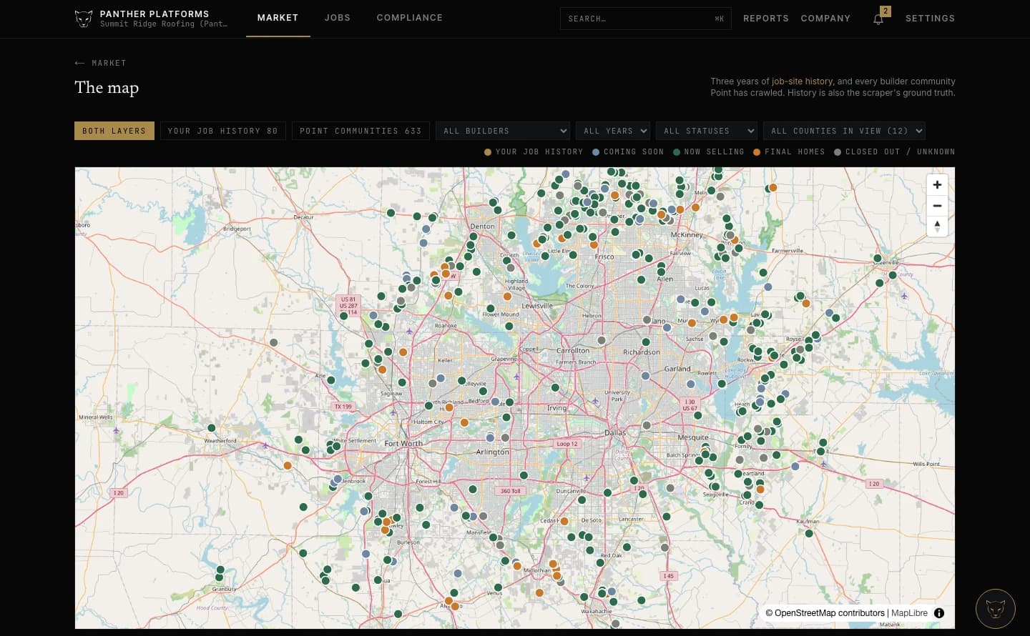Click the Final Homes legend dot
This screenshot has width=1030, height=636.
tap(757, 152)
